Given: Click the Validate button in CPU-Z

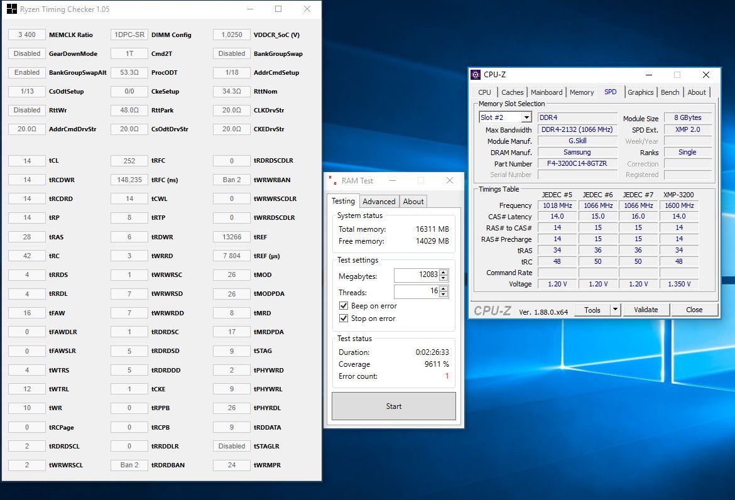Looking at the screenshot, I should [646, 310].
